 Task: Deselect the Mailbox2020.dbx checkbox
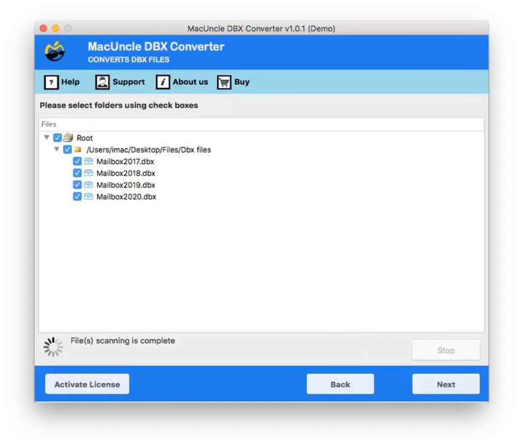[x=77, y=196]
